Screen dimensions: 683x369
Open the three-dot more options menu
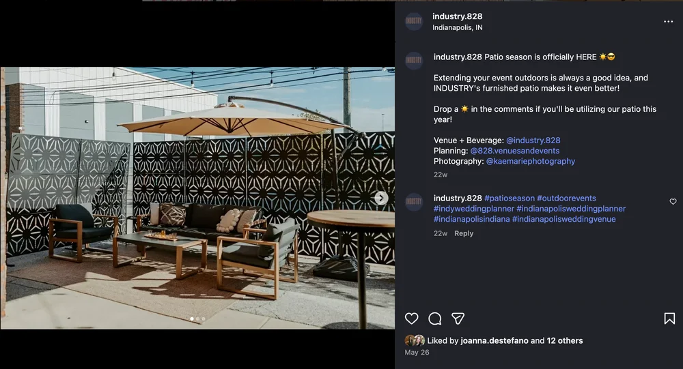(x=668, y=22)
